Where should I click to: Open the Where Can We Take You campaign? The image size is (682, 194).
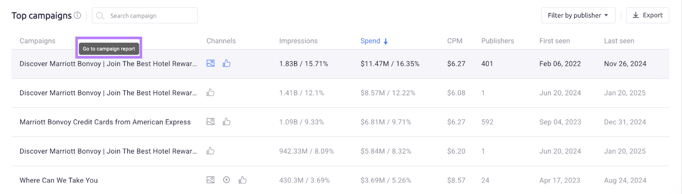tap(59, 180)
